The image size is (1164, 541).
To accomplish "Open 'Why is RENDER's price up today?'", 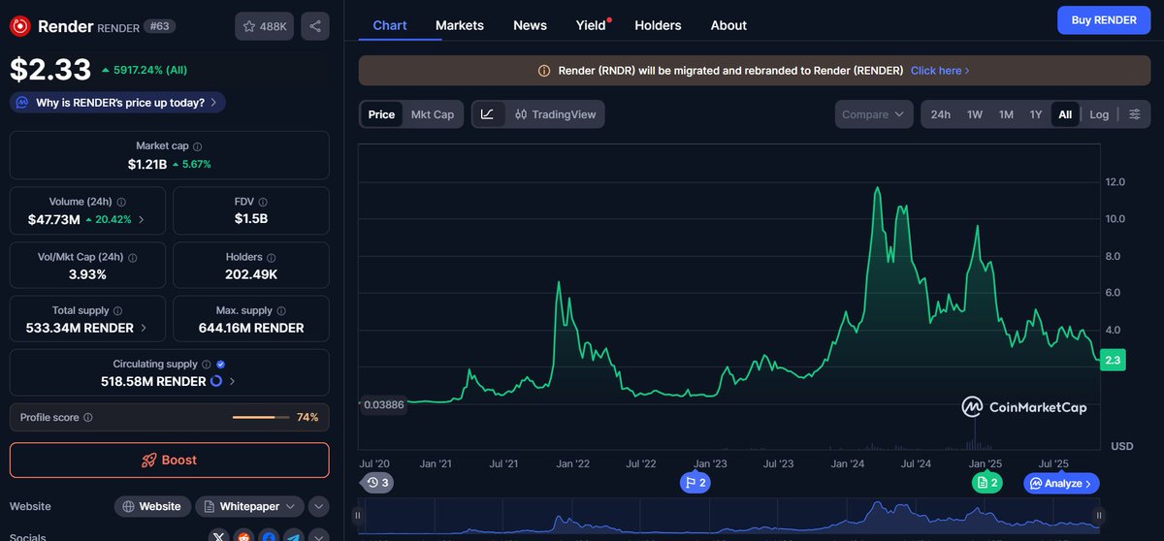I will point(118,102).
